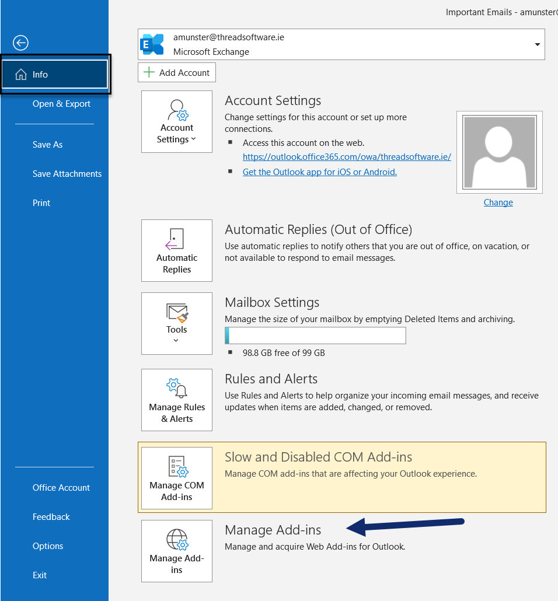Click the Manage Add-ins globe icon
The width and height of the screenshot is (558, 601).
click(x=177, y=539)
